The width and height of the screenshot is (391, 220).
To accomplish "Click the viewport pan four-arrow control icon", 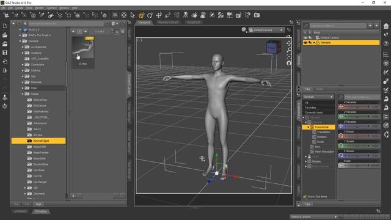I will [289, 43].
